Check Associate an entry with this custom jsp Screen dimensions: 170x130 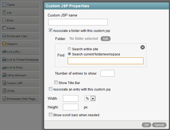(x=51, y=89)
